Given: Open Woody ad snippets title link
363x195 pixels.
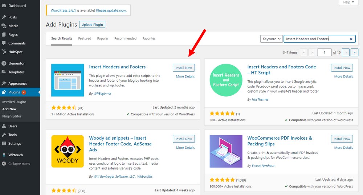Looking at the screenshot, I should pyautogui.click(x=121, y=144).
